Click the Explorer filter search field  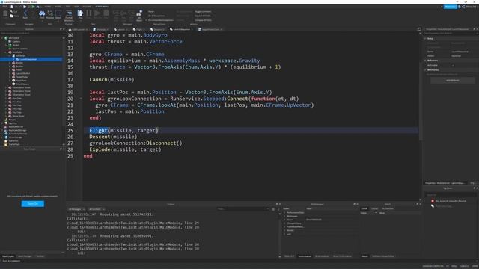[31, 33]
